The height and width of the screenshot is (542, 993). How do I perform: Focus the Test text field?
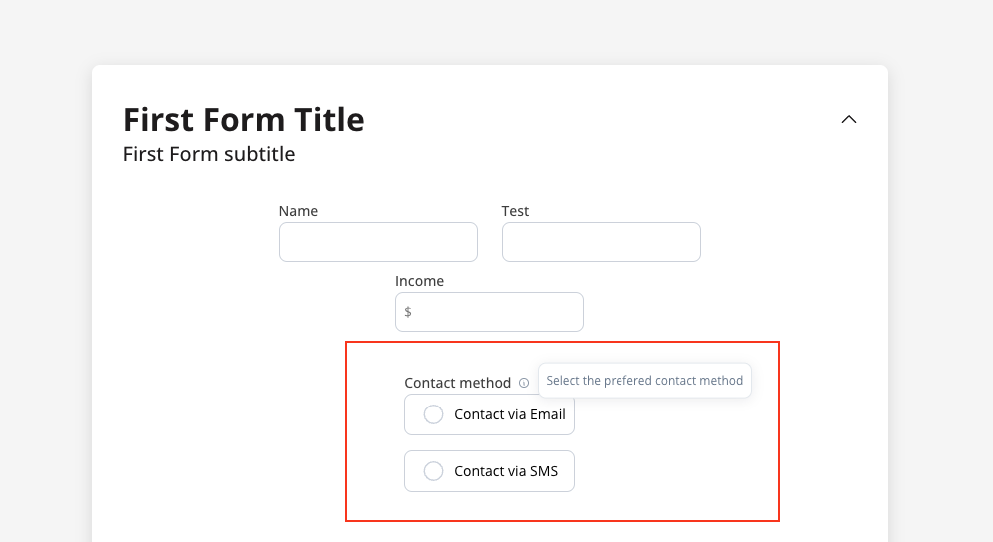coord(601,242)
